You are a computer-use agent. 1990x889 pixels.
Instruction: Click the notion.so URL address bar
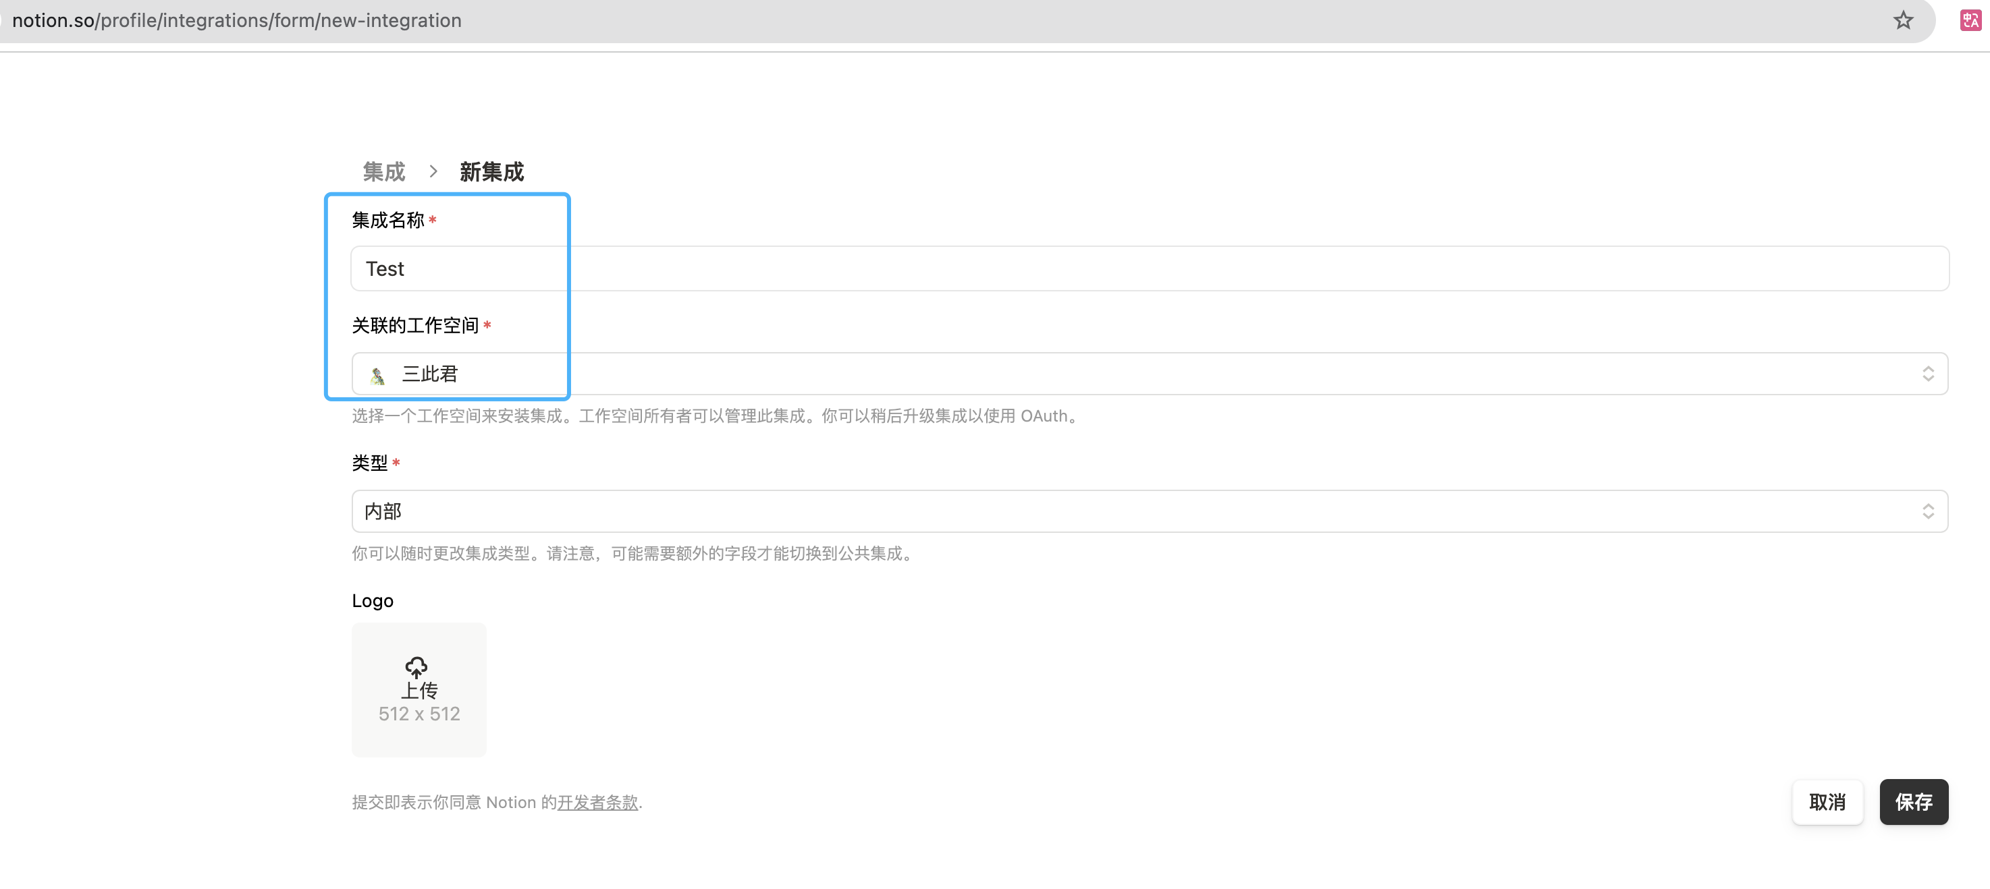(237, 21)
